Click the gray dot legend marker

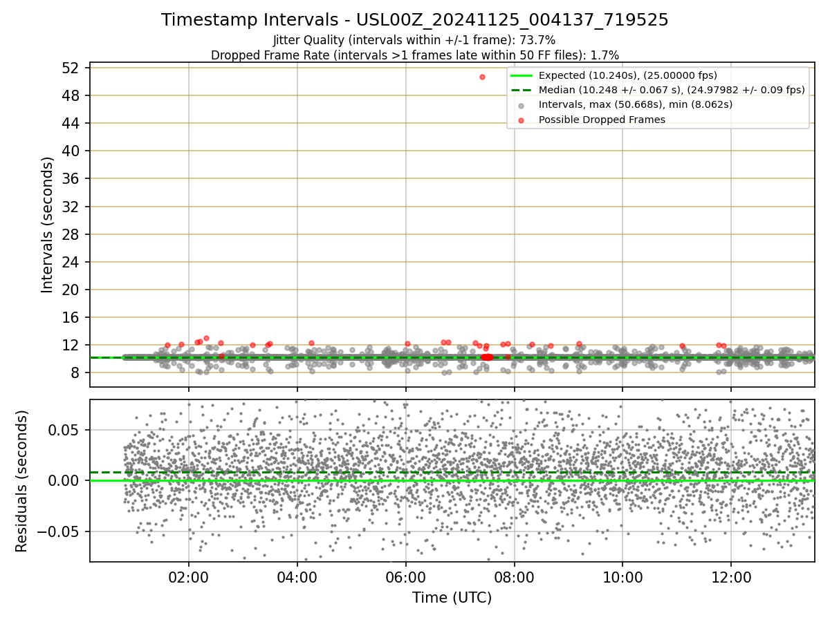522,105
